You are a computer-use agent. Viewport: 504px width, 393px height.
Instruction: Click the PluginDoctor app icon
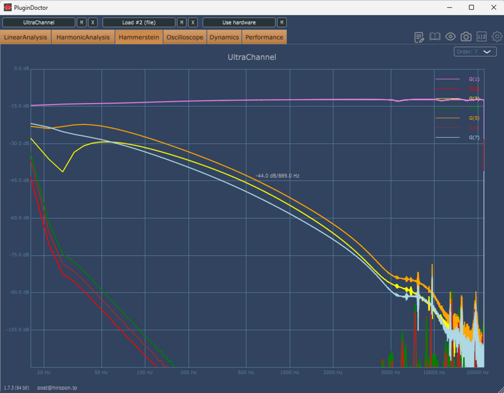(8, 7)
